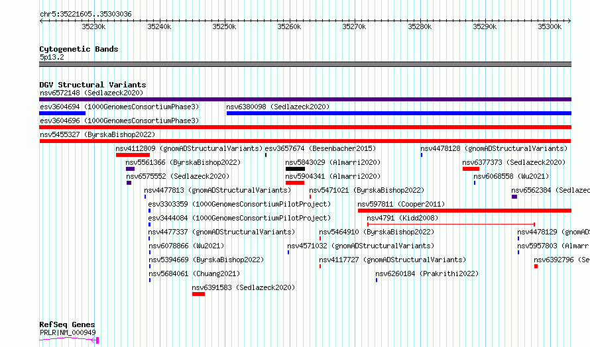This screenshot has width=590, height=347.
Task: Click nsv4478129 variant label
Action: click(x=553, y=232)
